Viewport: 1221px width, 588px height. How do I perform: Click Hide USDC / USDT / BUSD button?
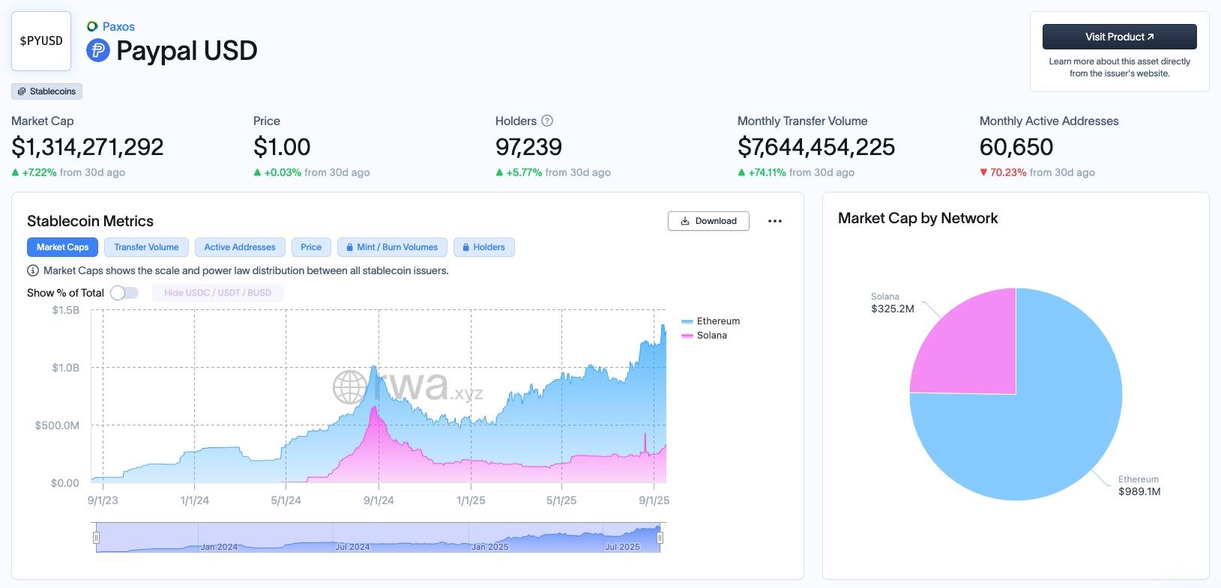pyautogui.click(x=218, y=293)
